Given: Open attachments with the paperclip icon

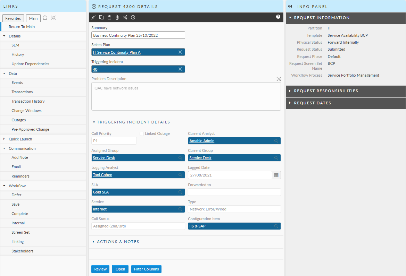Looking at the screenshot, I should pos(117,17).
